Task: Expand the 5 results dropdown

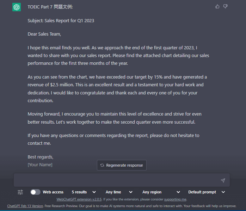Action: click(x=84, y=192)
